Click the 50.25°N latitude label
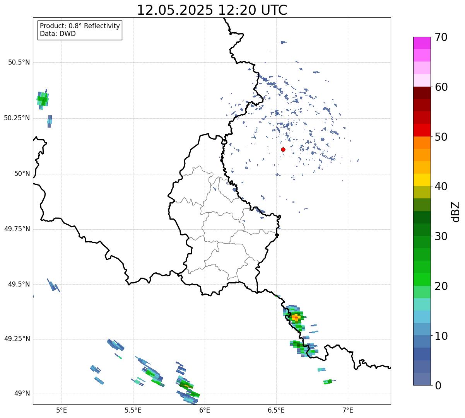 [17, 118]
